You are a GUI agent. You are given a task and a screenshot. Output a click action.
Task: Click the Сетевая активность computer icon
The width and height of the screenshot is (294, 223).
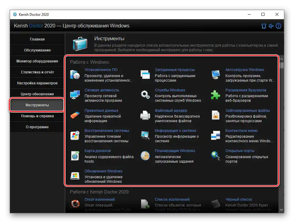tap(75, 95)
